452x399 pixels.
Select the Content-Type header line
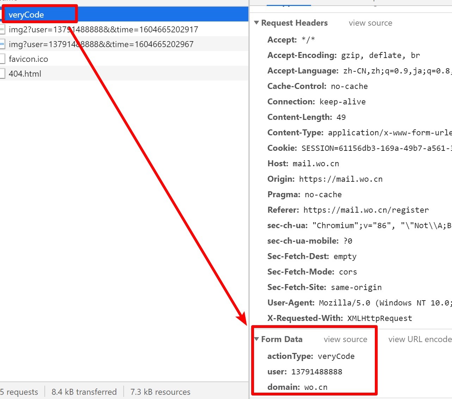pyautogui.click(x=359, y=133)
